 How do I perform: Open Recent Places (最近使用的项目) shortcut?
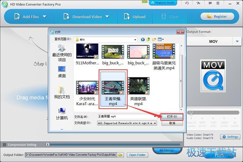pyautogui.click(x=62, y=53)
